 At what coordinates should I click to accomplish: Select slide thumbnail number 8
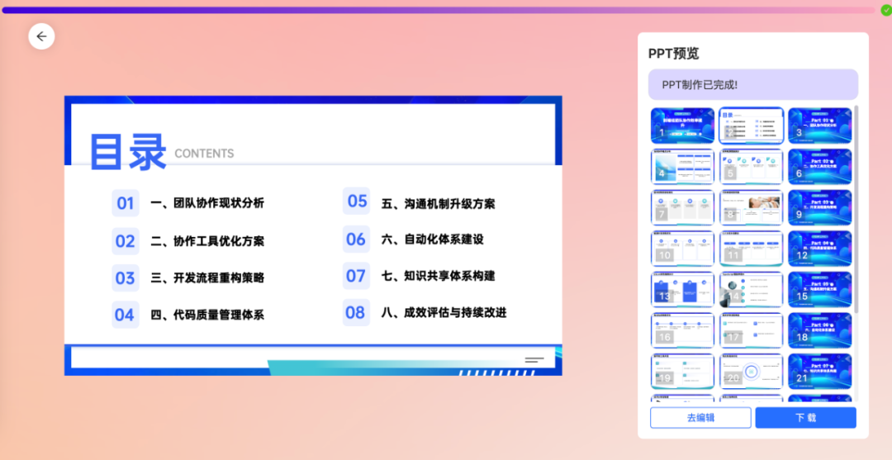[751, 207]
